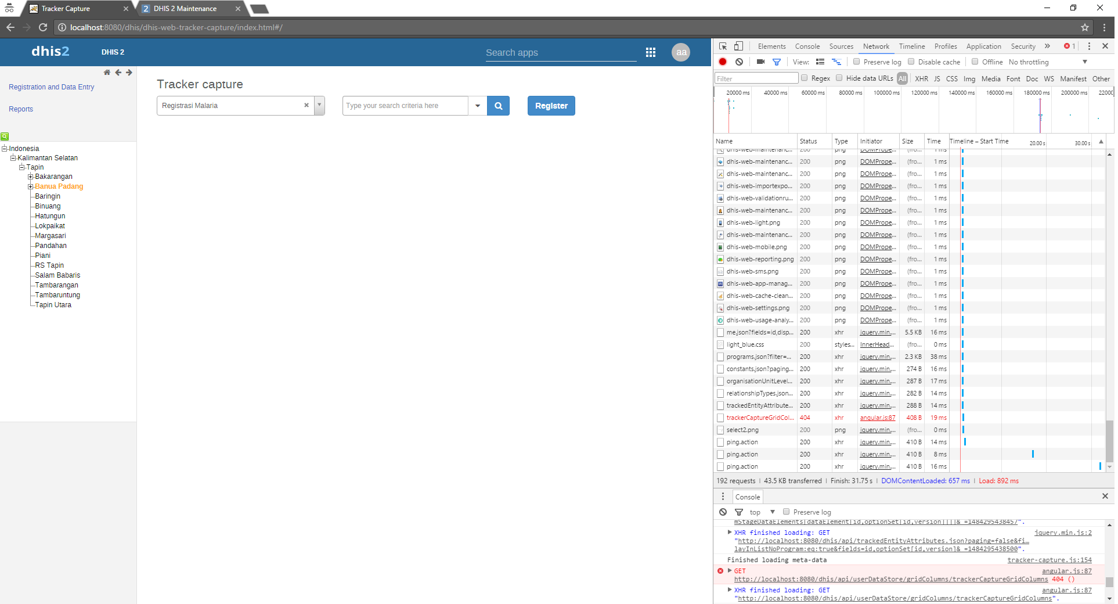Toggle the DevTools device toolbar
Viewport: 1118px width, 604px height.
[x=738, y=46]
